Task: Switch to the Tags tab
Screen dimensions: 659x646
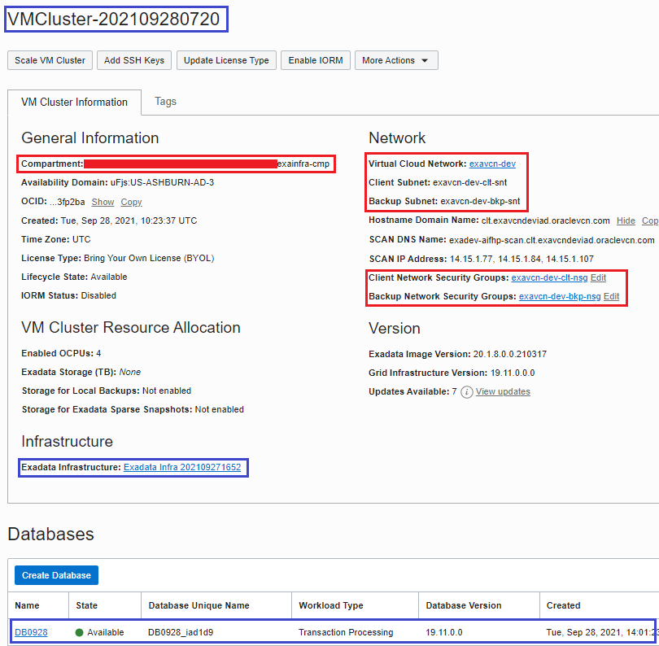Action: pyautogui.click(x=165, y=102)
